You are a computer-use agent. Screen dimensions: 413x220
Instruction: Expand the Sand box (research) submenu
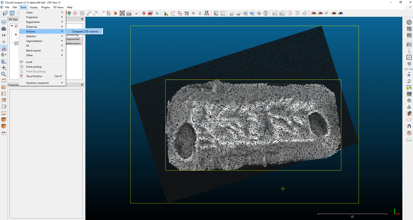37,83
